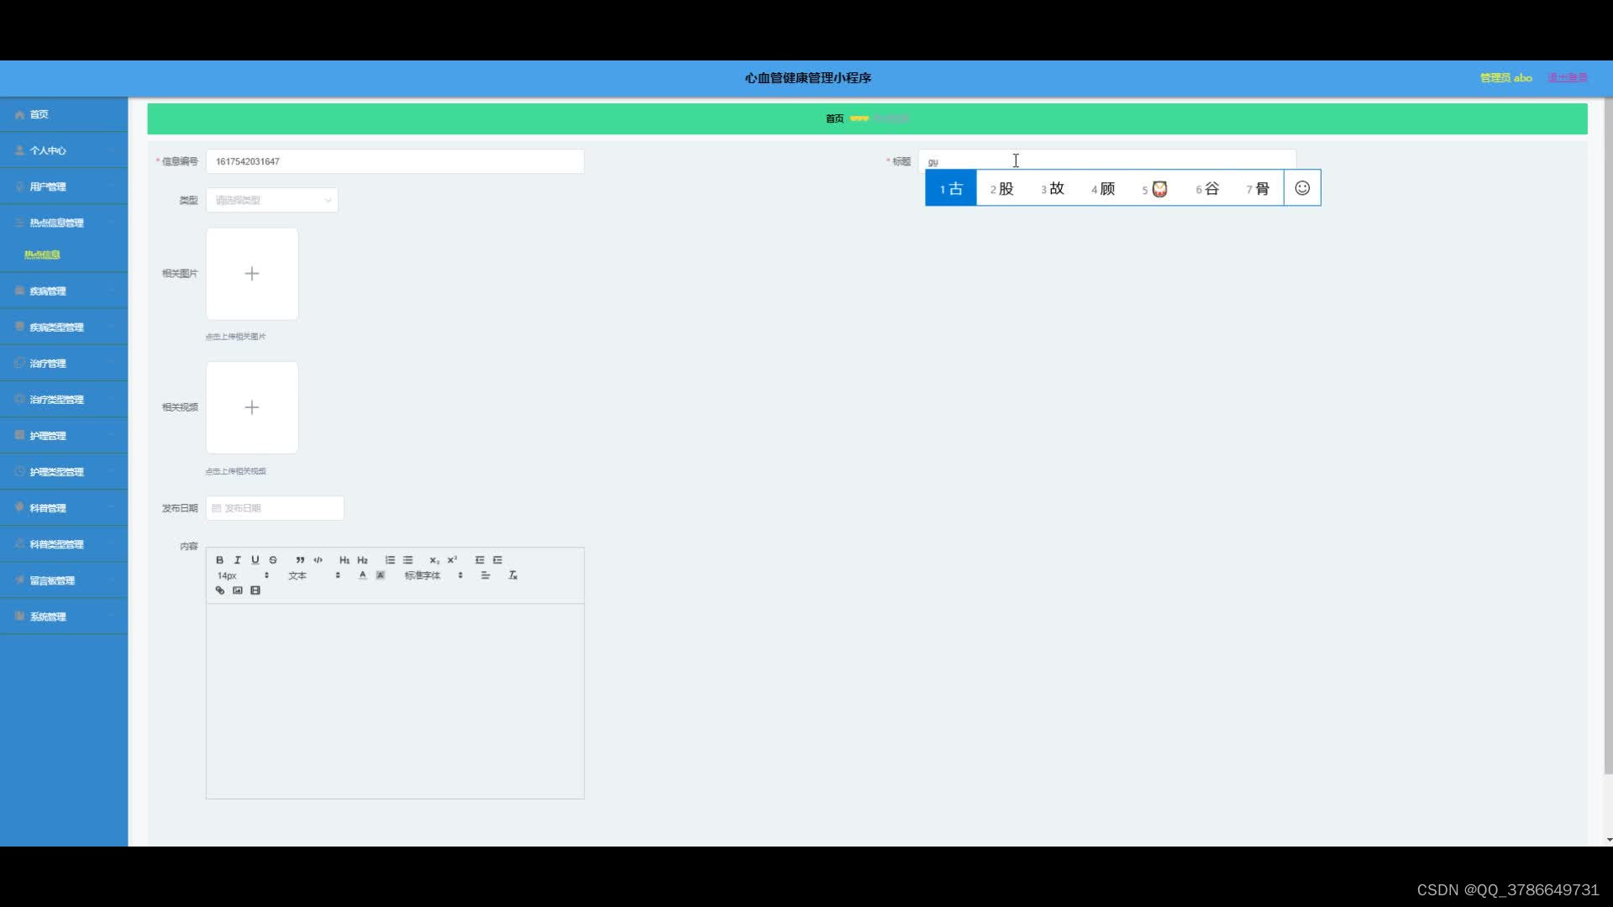Decrease indent in the editor

(480, 560)
